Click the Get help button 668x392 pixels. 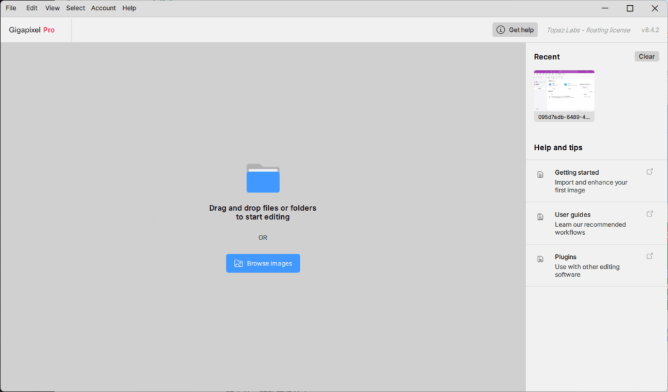coord(515,30)
